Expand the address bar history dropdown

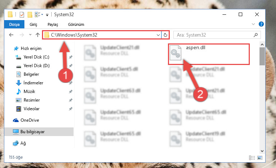pos(158,35)
